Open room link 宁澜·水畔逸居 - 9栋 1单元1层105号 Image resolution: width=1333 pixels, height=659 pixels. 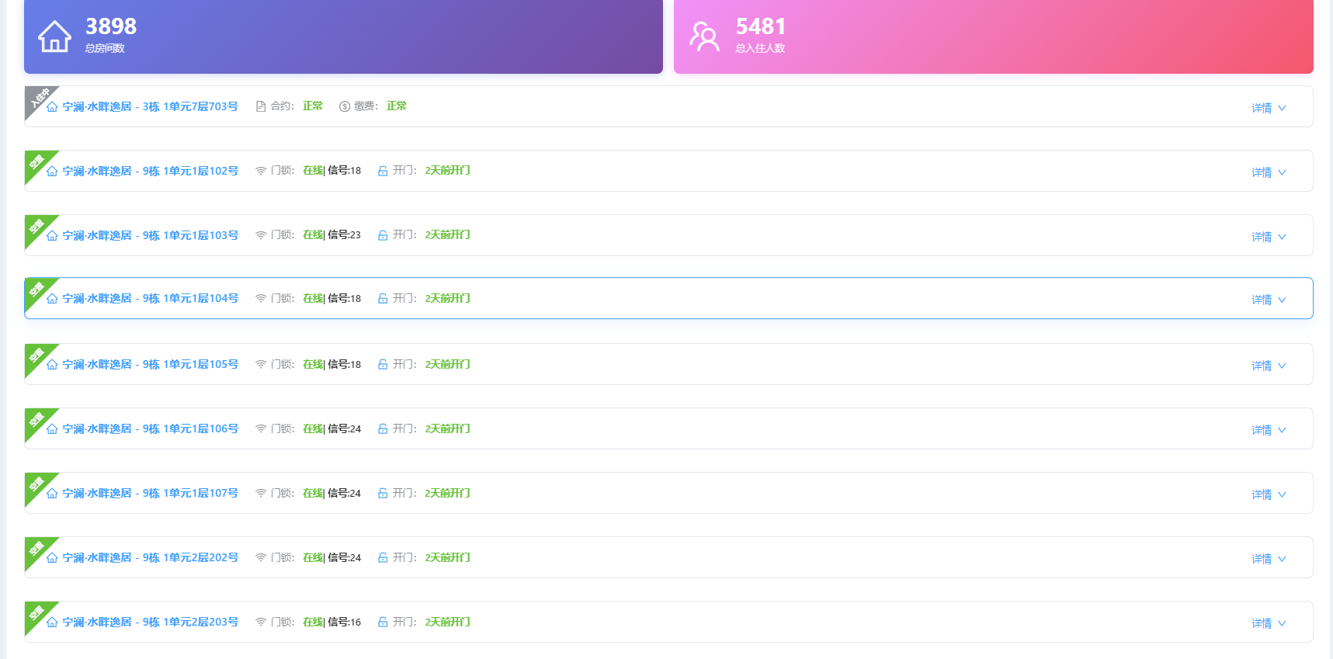[x=151, y=364]
